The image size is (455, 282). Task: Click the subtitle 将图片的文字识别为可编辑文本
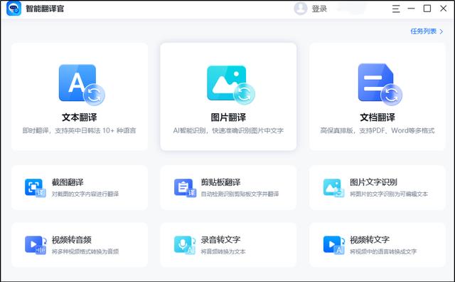tap(389, 194)
